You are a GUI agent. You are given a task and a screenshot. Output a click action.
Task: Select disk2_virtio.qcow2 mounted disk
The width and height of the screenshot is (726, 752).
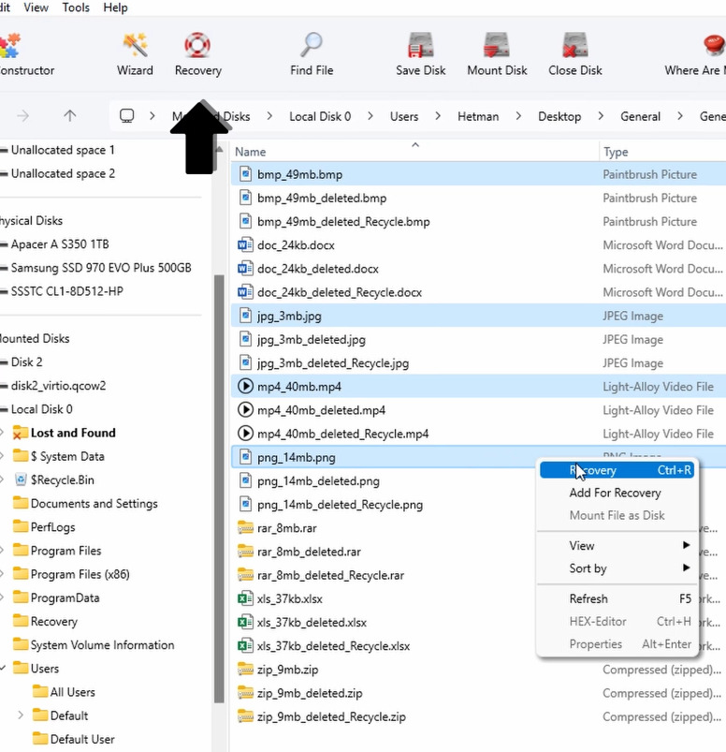(58, 386)
